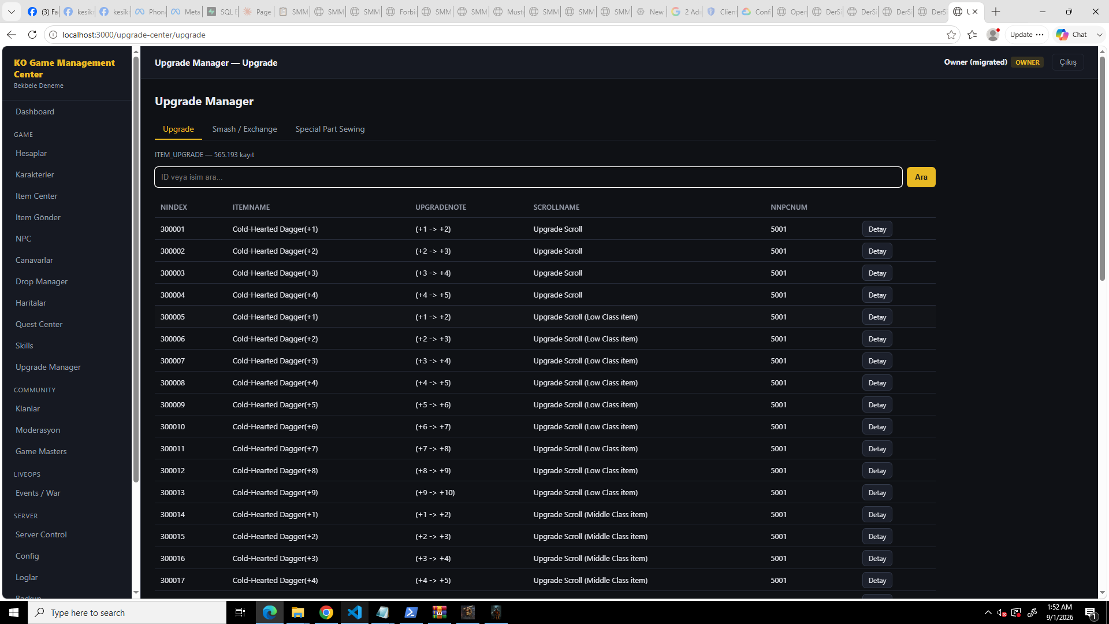
Task: Open the browser profile avatar
Action: click(993, 35)
